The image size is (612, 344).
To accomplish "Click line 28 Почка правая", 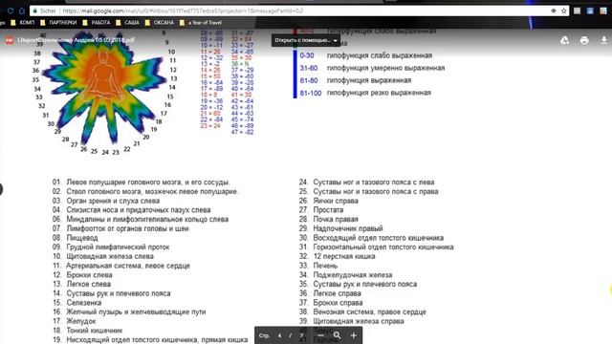I will 329,219.
